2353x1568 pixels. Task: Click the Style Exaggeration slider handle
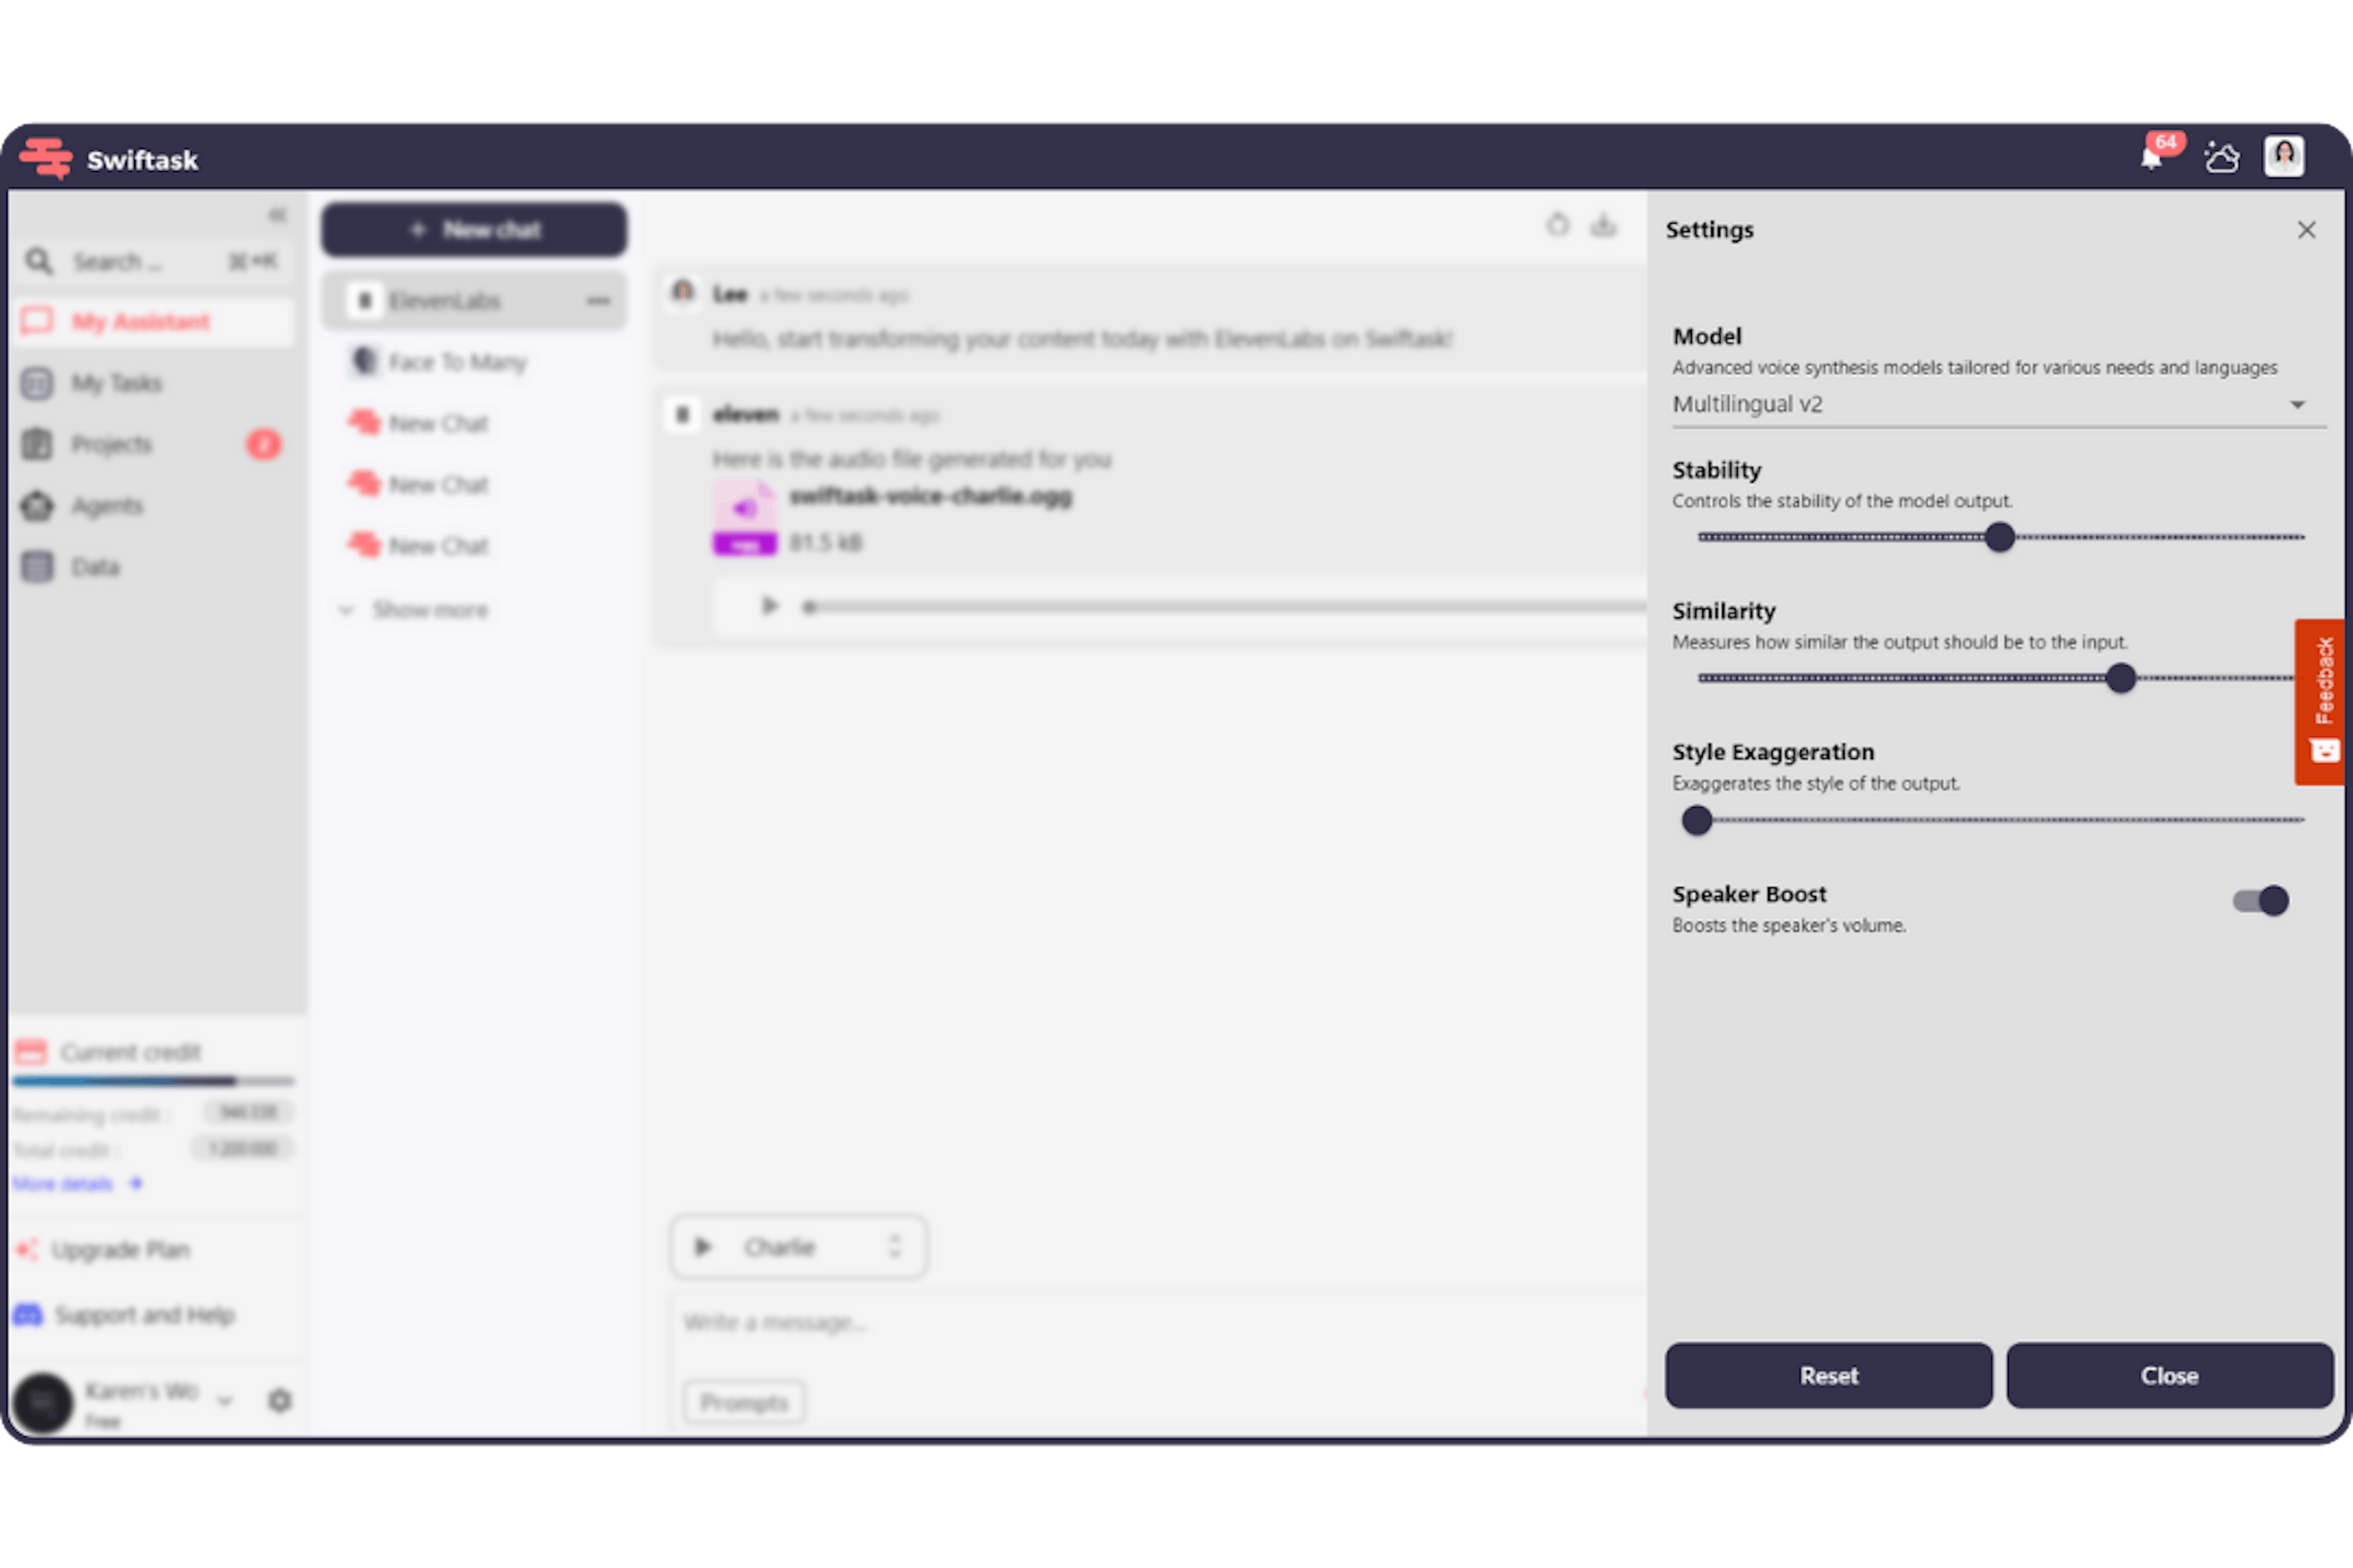pyautogui.click(x=1697, y=820)
